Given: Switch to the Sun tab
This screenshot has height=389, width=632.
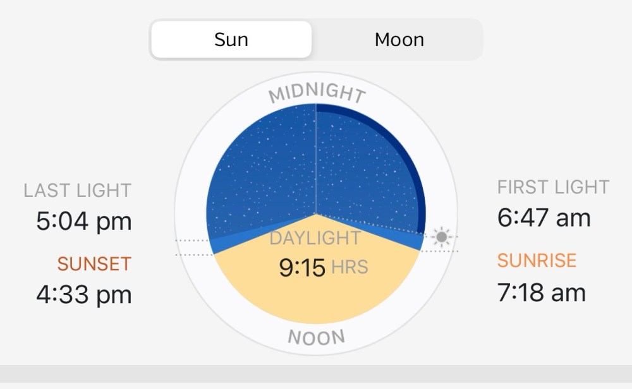Looking at the screenshot, I should (231, 40).
